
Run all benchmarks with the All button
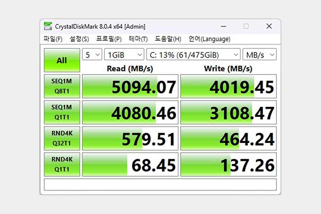pos(62,60)
